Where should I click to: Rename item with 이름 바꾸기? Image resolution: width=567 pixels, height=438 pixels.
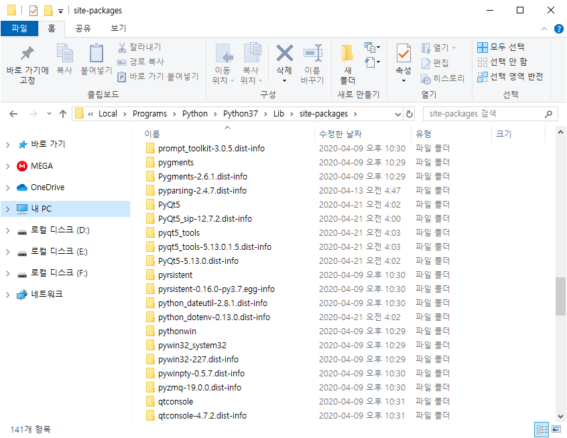point(312,64)
